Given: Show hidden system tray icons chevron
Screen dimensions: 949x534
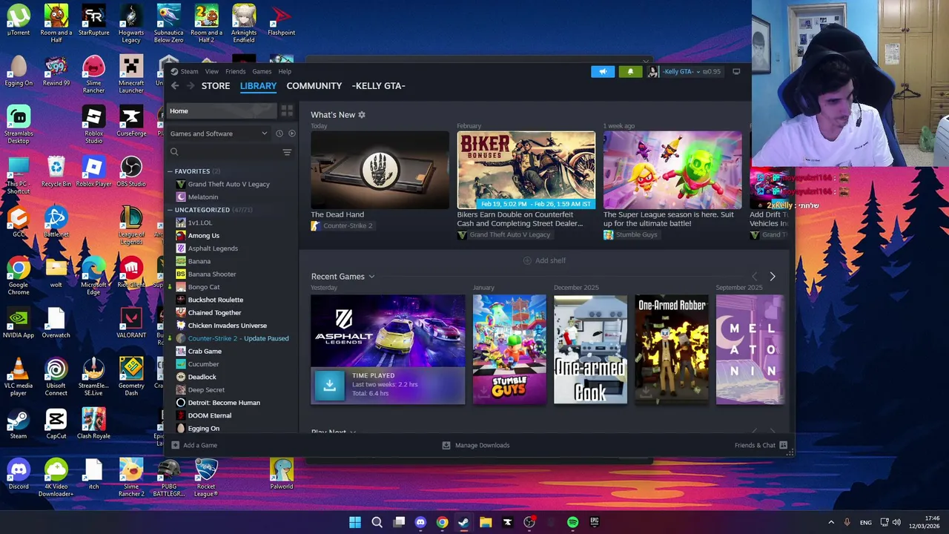Looking at the screenshot, I should [831, 522].
